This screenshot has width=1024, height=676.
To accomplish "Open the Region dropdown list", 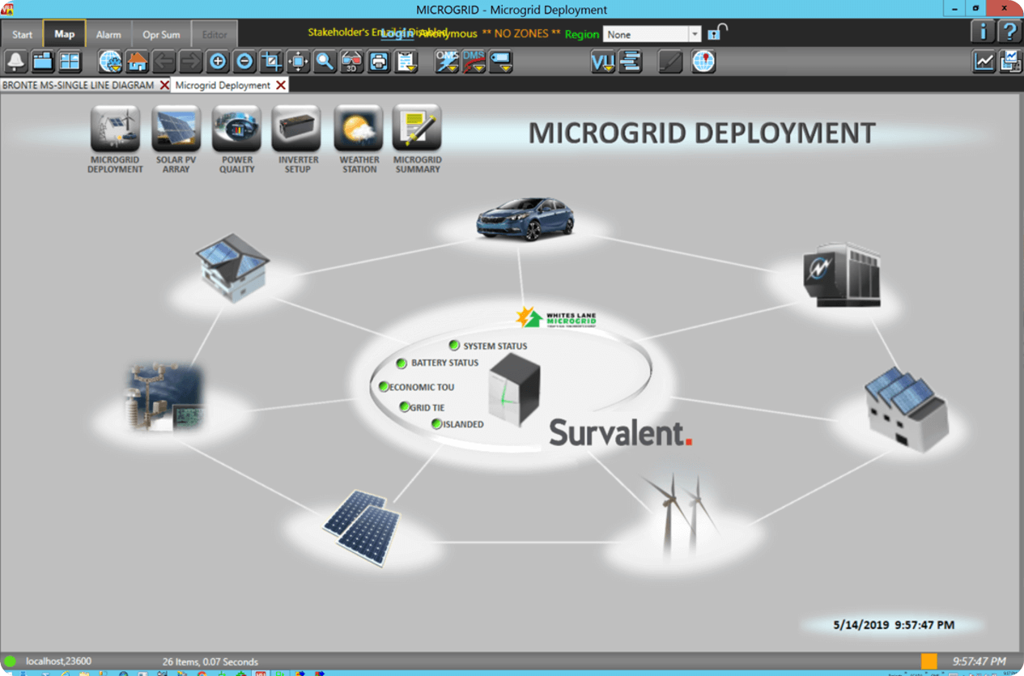I will [x=694, y=35].
